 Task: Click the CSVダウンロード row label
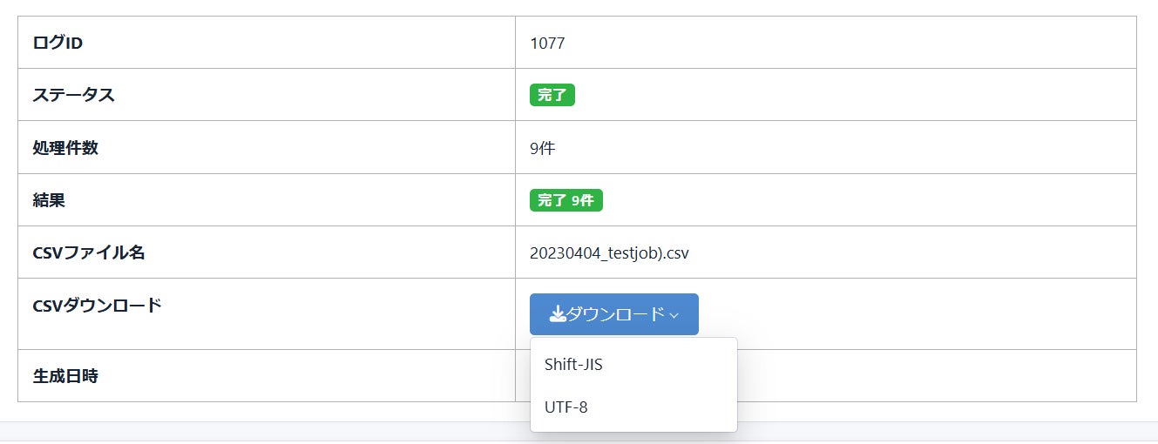pyautogui.click(x=97, y=306)
